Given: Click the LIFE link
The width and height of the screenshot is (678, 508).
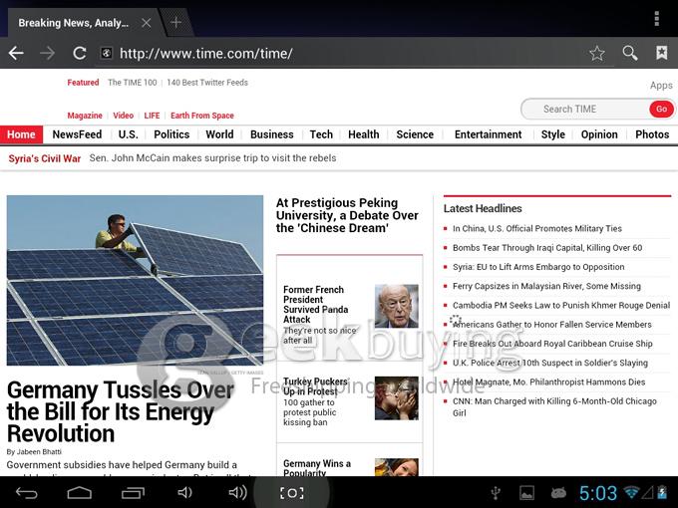Looking at the screenshot, I should click(152, 116).
